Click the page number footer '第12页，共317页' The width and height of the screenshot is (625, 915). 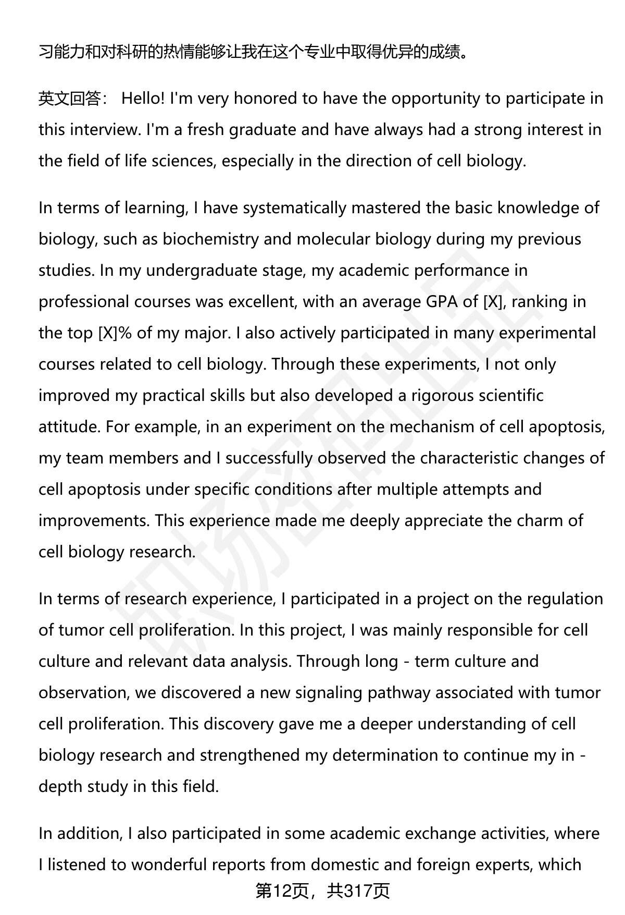pos(322,891)
